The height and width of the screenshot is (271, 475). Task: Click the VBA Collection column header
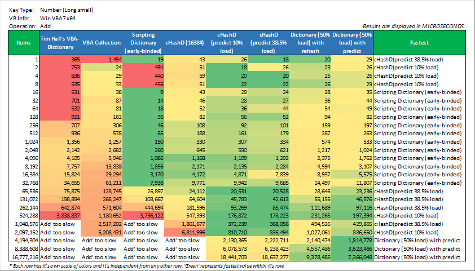(x=102, y=42)
